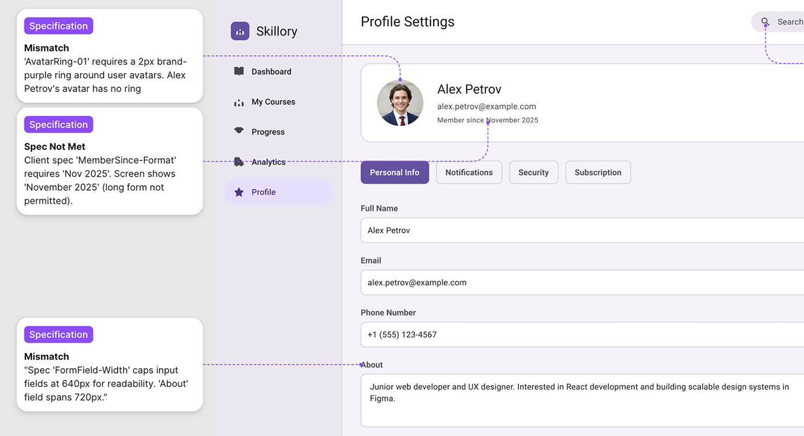
Task: Open the Subscription tab
Action: point(598,173)
